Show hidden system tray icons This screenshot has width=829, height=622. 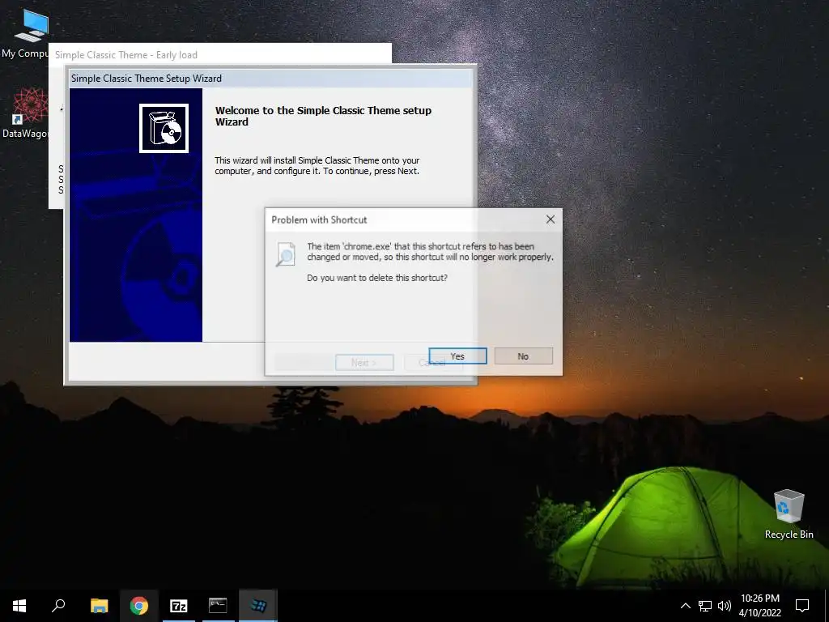pyautogui.click(x=685, y=606)
